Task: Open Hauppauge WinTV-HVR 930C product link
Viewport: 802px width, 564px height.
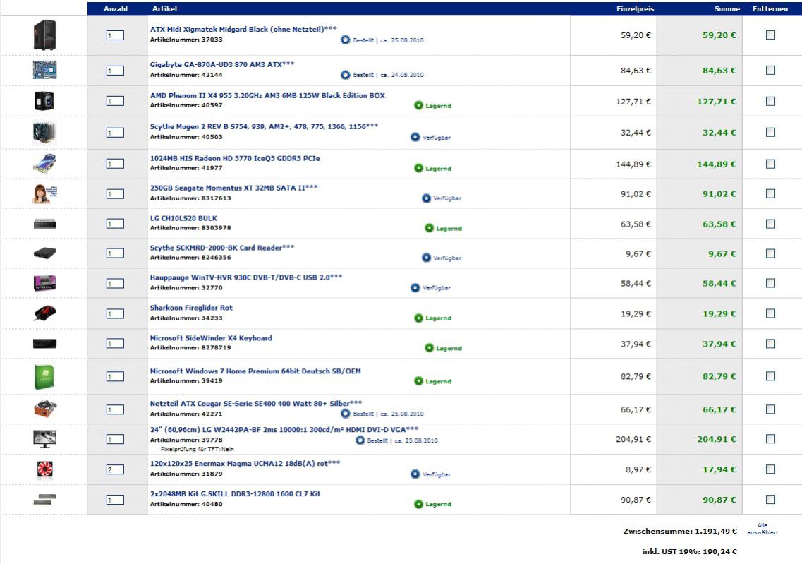Action: (246, 277)
